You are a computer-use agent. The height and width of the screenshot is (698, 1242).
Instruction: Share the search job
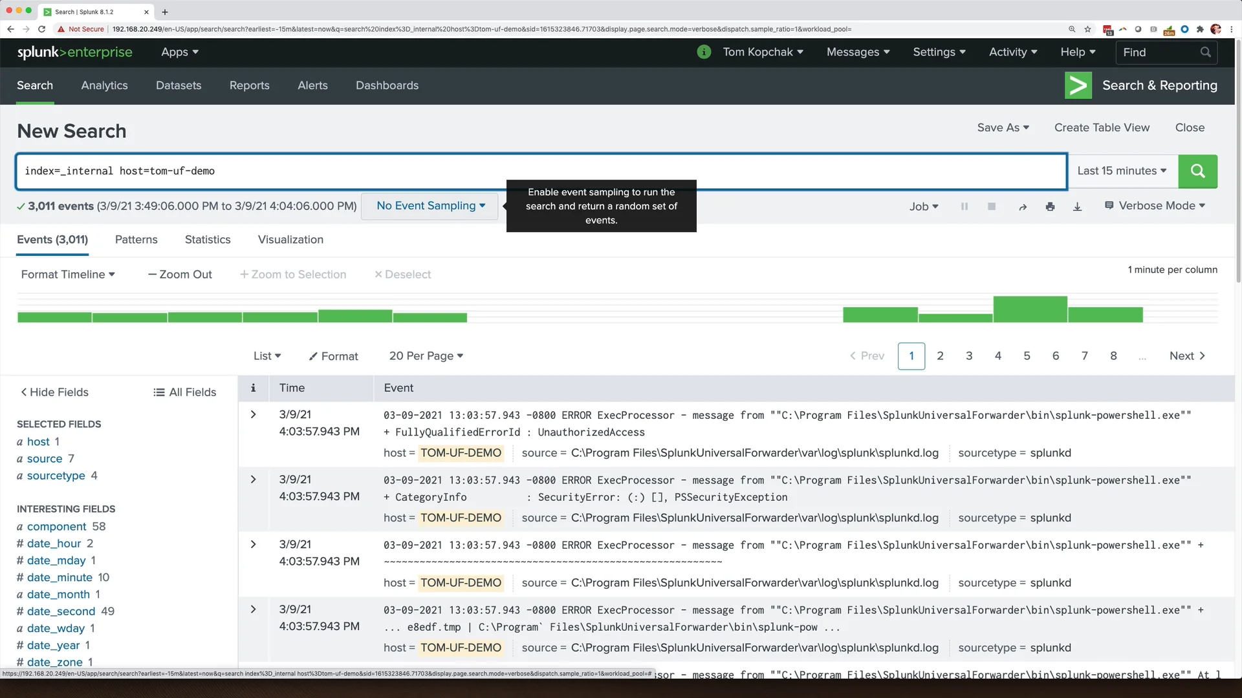1022,207
